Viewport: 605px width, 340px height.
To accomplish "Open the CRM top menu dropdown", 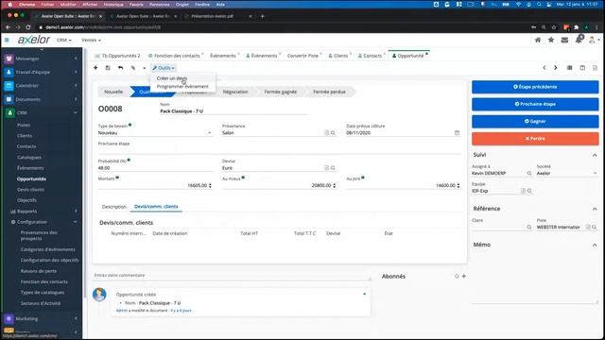I will 63,40.
